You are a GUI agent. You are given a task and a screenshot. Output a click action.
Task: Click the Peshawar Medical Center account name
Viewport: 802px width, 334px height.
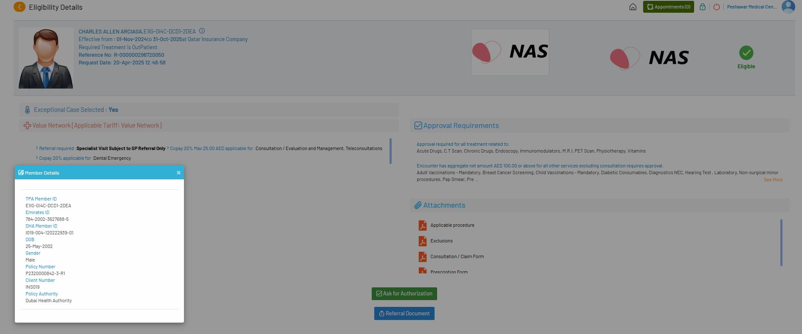tap(751, 7)
